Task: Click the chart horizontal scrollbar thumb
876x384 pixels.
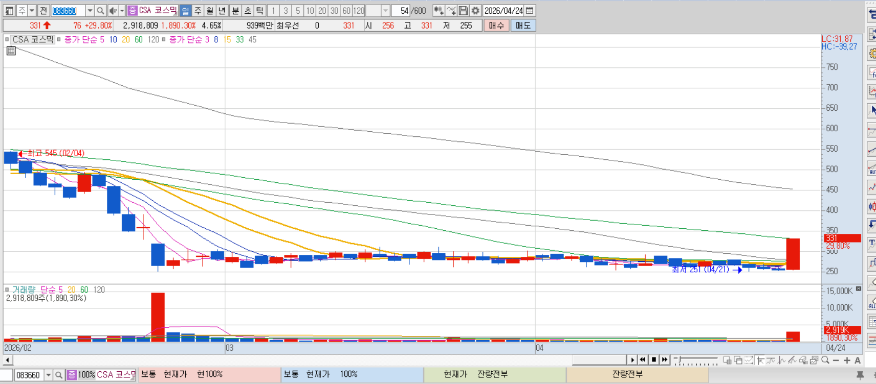Action: click(x=599, y=360)
